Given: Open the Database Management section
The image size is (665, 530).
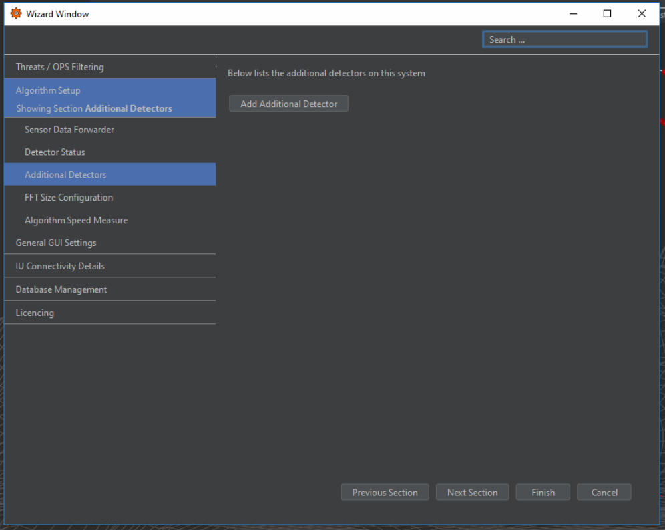Looking at the screenshot, I should click(61, 289).
